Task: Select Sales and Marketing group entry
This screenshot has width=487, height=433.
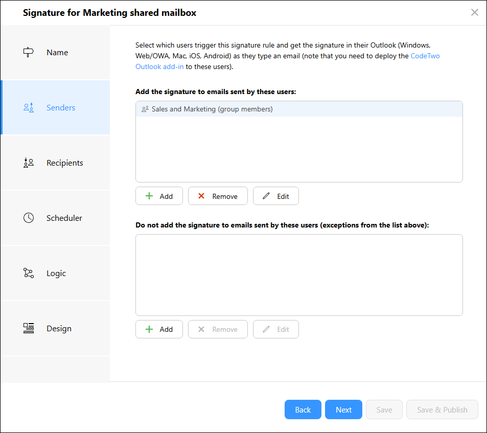Action: 299,109
